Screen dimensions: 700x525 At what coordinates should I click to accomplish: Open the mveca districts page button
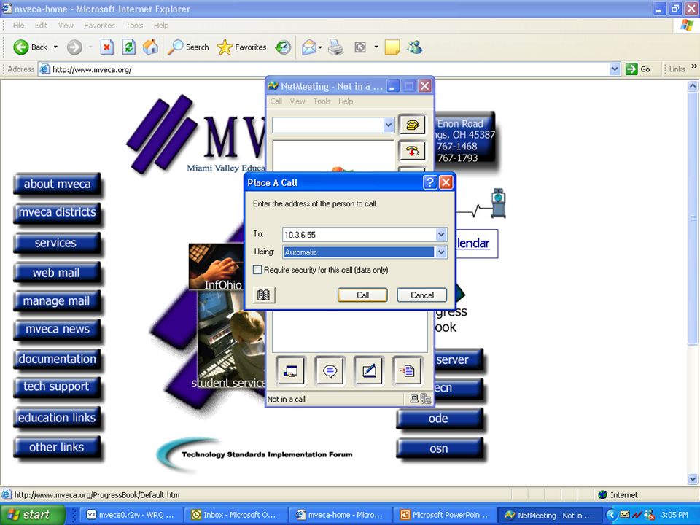(x=57, y=212)
